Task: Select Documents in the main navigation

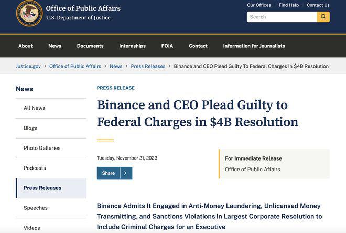Action: pyautogui.click(x=90, y=46)
